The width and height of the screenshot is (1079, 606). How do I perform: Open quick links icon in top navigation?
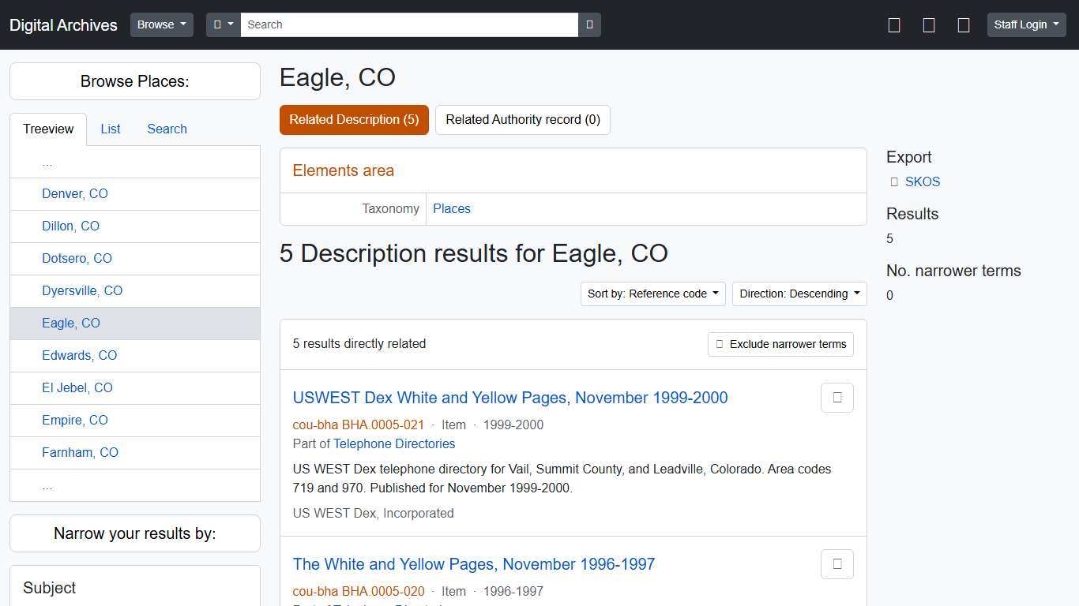(964, 24)
